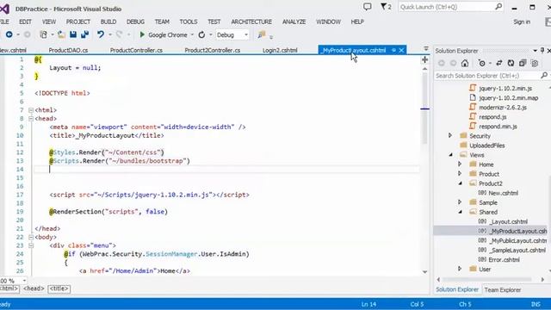This screenshot has height=310, width=551.
Task: Collapse the Product2 folder
Action: 460,183
